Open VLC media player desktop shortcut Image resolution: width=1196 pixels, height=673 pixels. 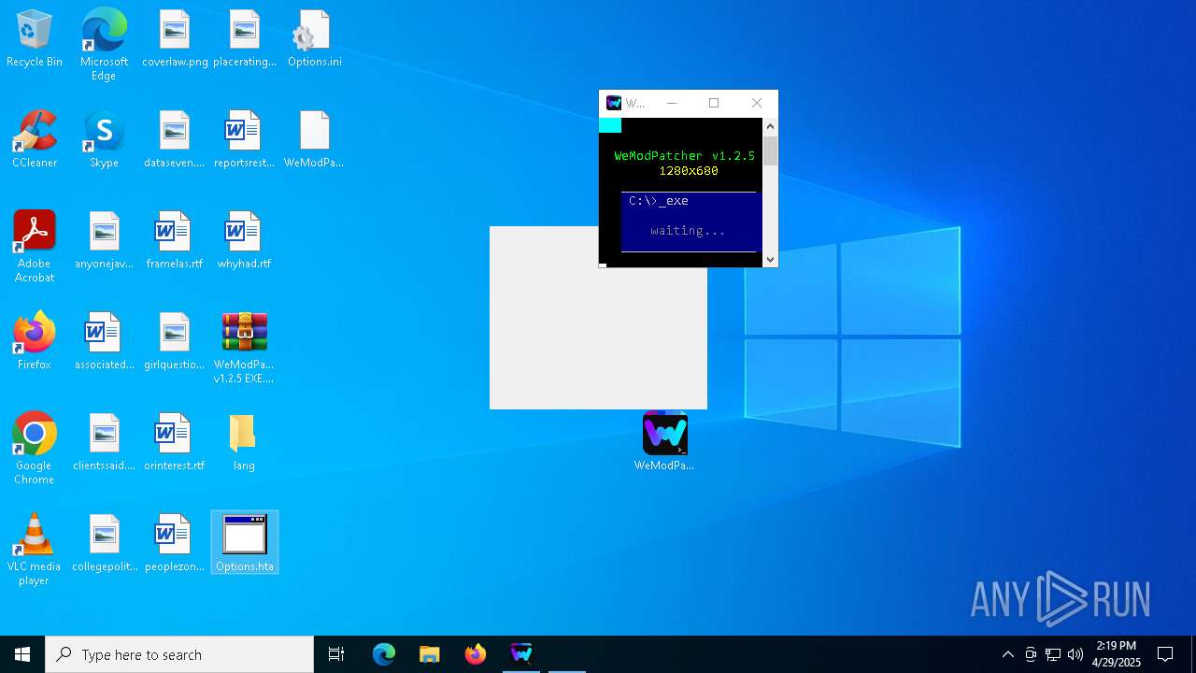coord(35,549)
